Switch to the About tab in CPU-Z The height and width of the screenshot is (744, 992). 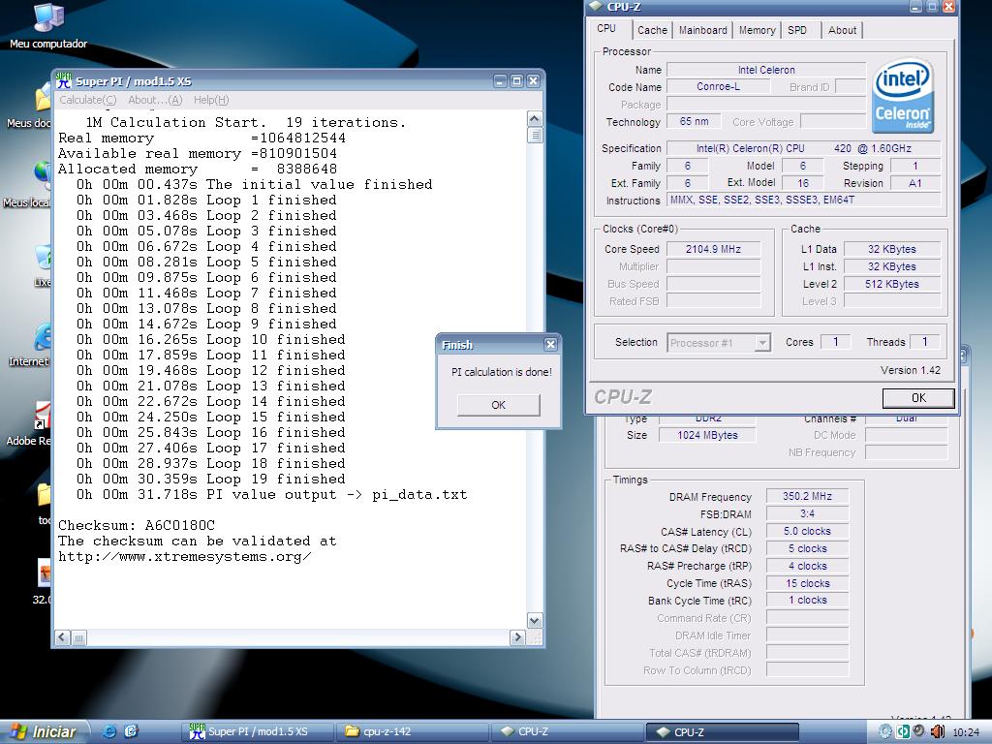pos(842,30)
